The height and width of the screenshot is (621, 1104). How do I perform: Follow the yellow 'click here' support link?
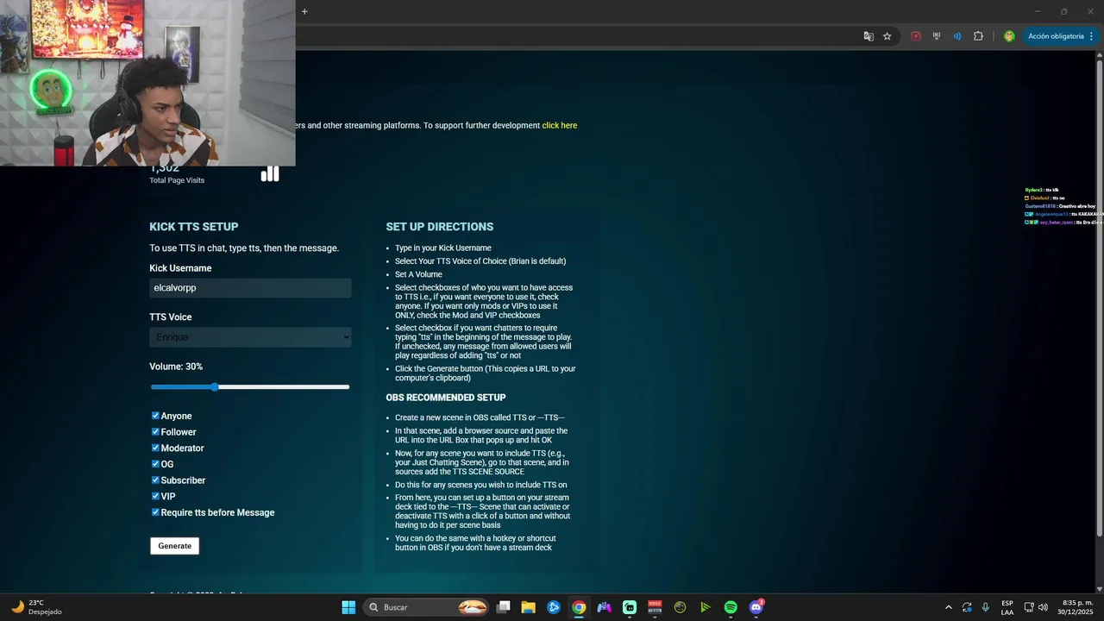pos(560,125)
